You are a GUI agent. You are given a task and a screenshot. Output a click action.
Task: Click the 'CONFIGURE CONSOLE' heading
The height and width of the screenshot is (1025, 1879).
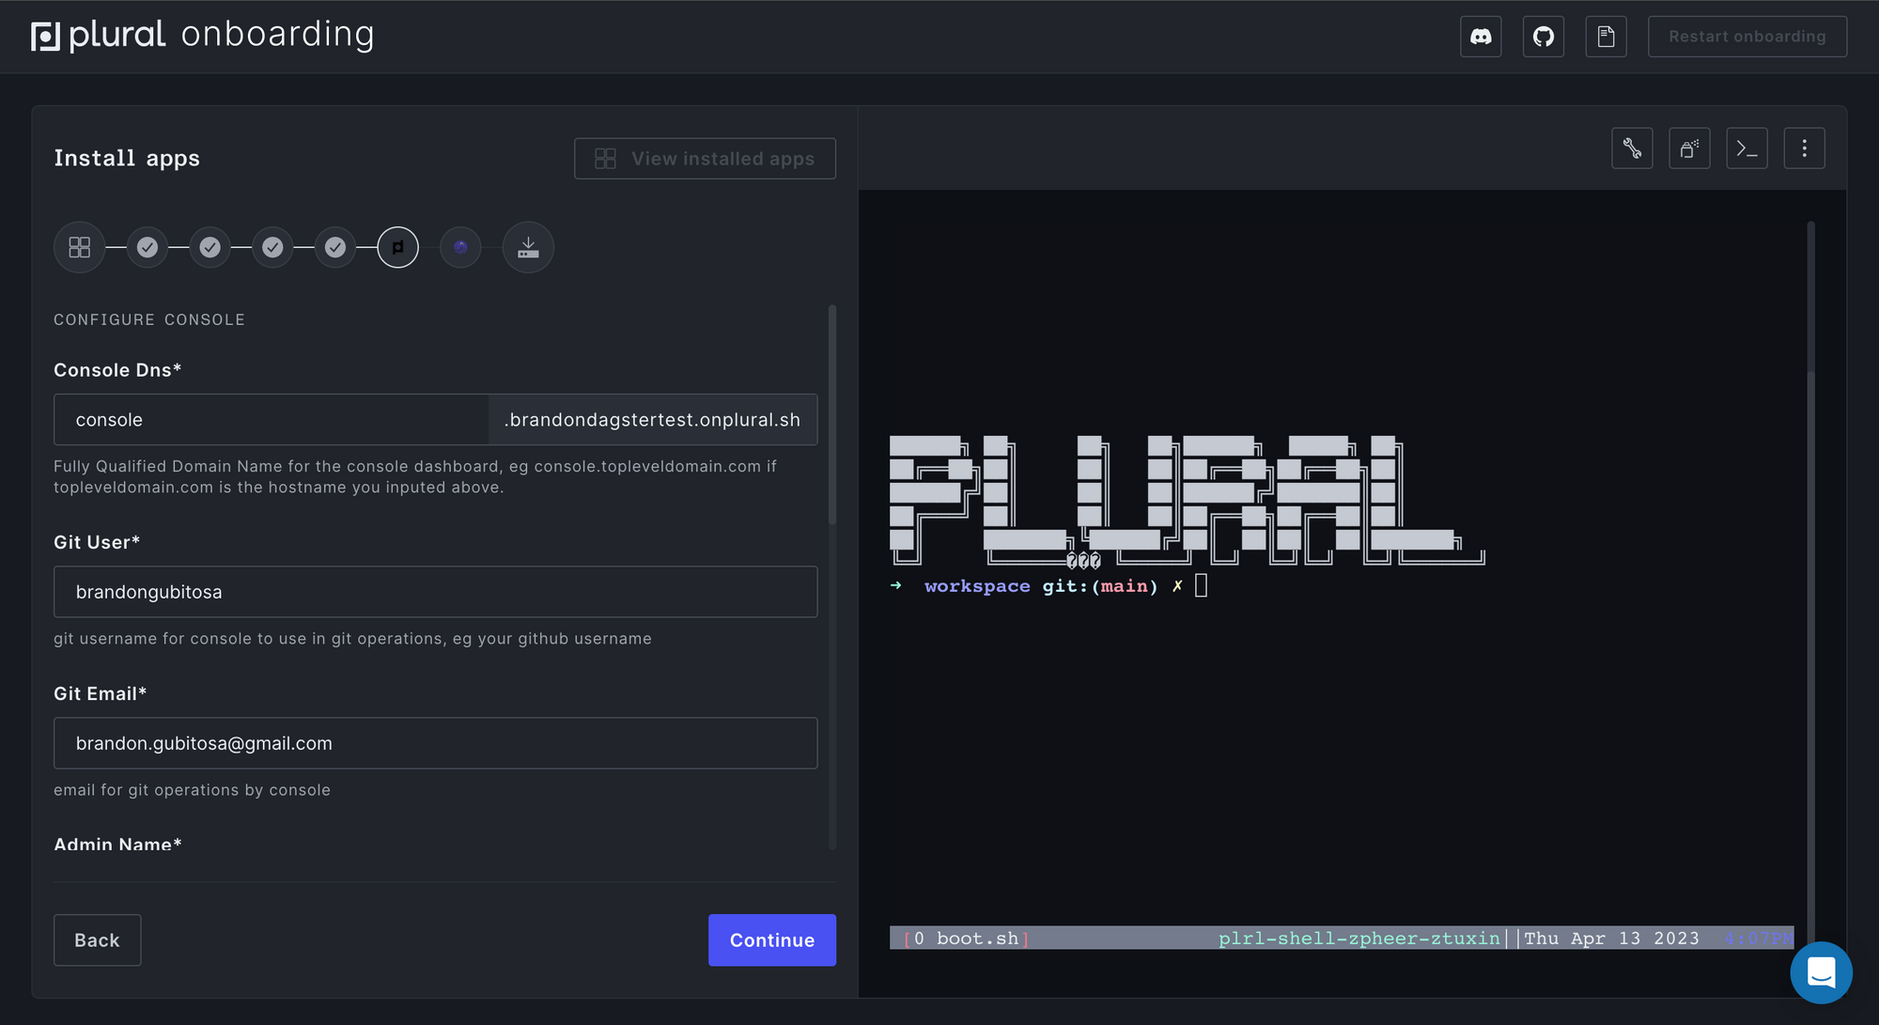click(x=149, y=319)
